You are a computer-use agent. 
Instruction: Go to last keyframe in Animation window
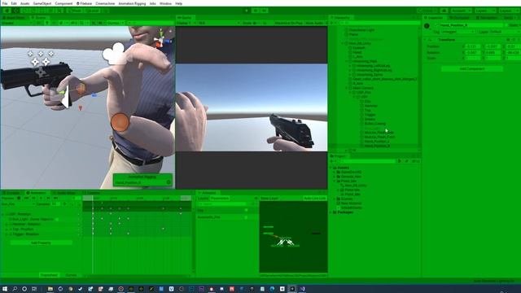[55, 198]
